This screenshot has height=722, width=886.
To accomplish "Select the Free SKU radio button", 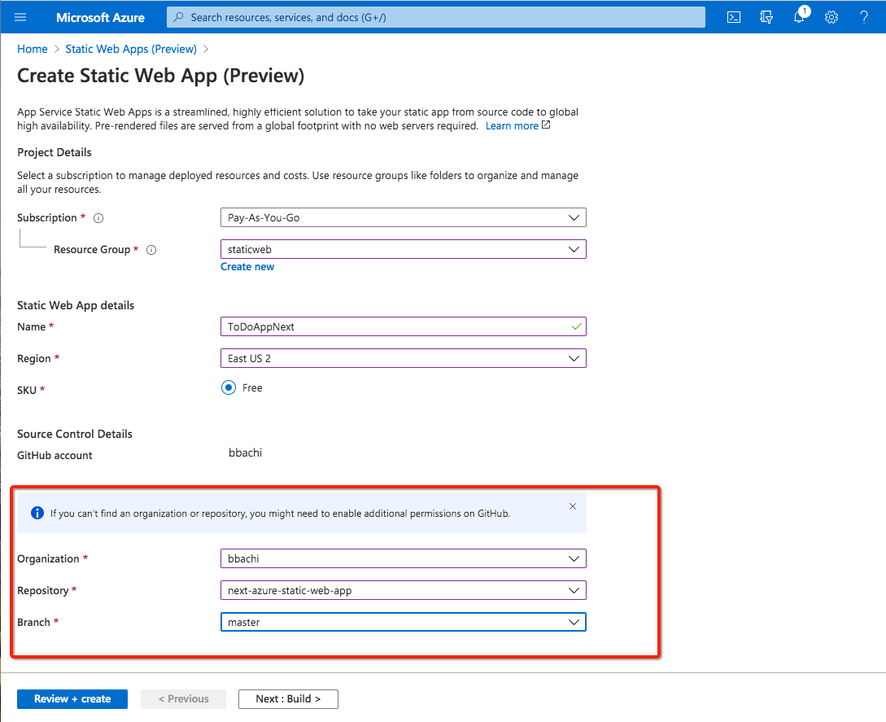I will (x=229, y=387).
